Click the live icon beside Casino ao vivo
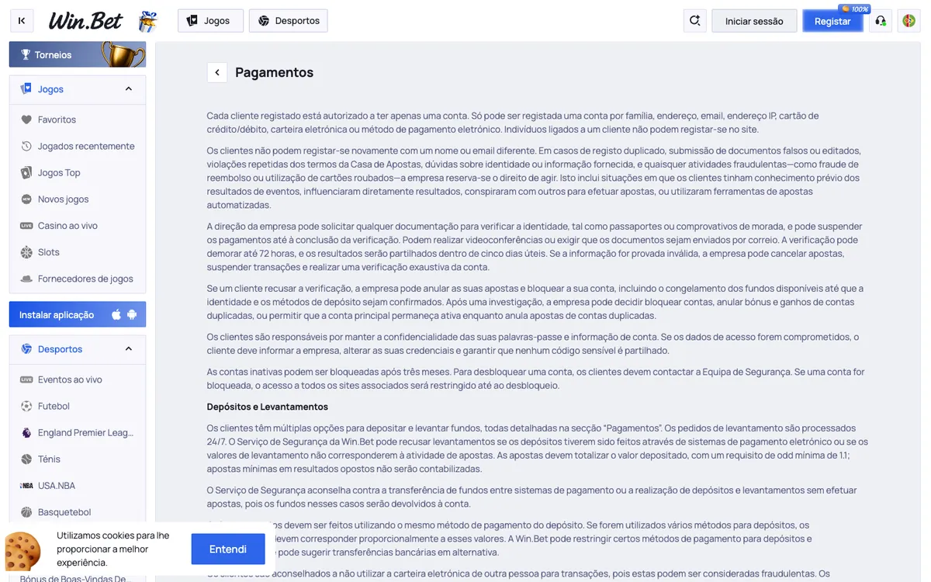This screenshot has width=931, height=582. point(26,225)
